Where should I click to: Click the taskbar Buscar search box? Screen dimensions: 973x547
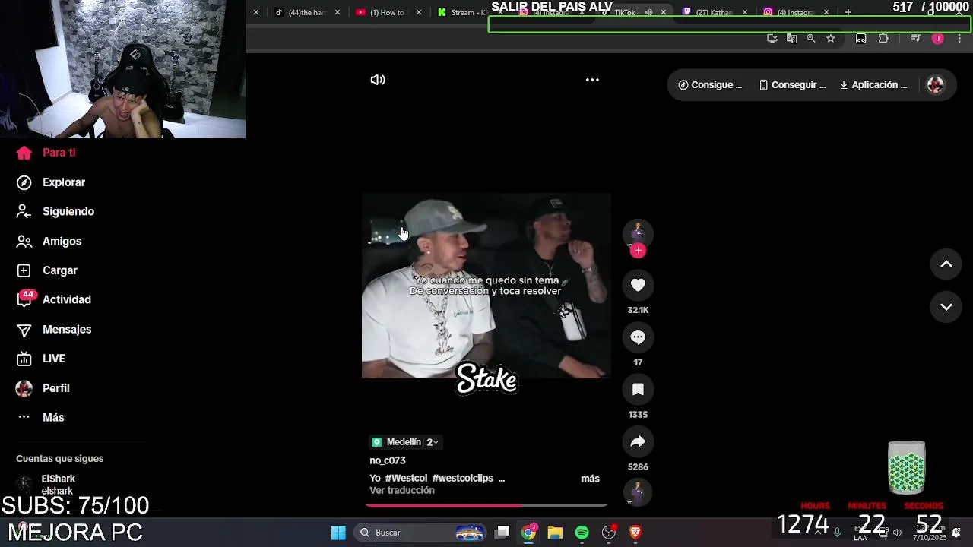click(x=420, y=533)
